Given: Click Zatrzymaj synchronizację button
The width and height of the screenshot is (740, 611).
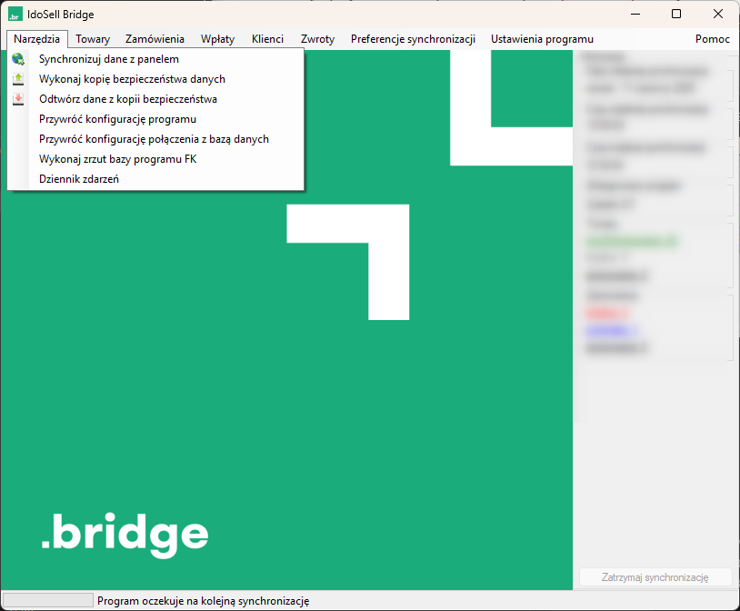Looking at the screenshot, I should point(655,577).
